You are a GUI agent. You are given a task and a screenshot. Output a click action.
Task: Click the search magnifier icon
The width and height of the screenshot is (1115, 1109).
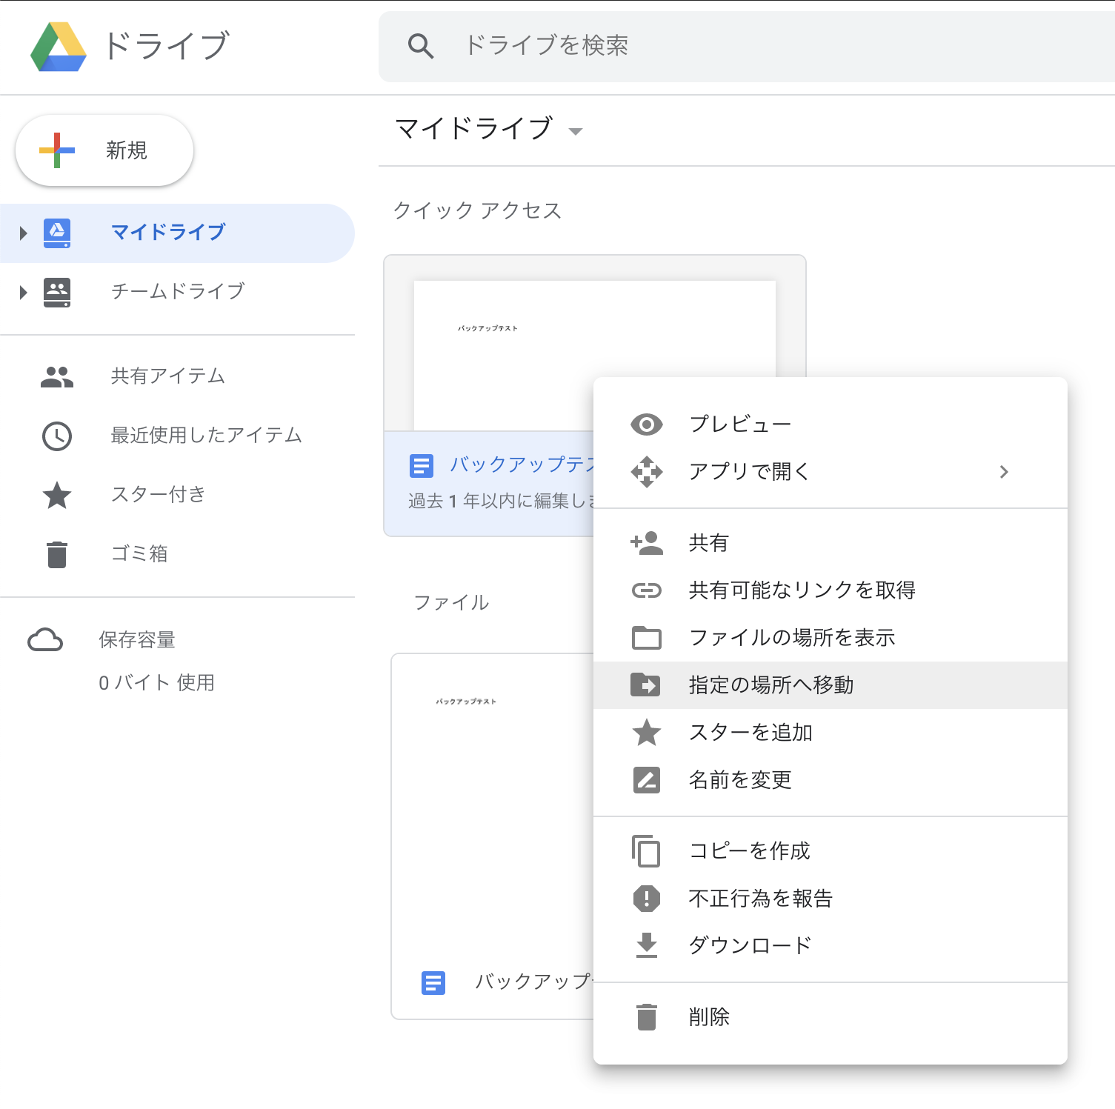tap(420, 46)
